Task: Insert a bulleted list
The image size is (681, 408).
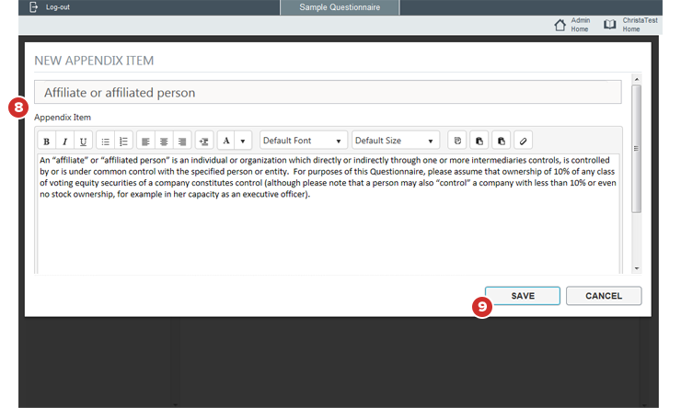Action: (105, 142)
